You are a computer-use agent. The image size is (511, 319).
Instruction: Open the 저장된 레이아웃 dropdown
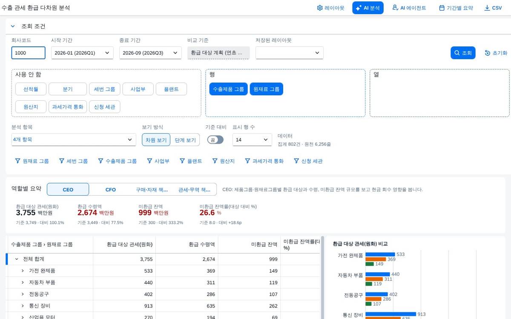[x=290, y=53]
